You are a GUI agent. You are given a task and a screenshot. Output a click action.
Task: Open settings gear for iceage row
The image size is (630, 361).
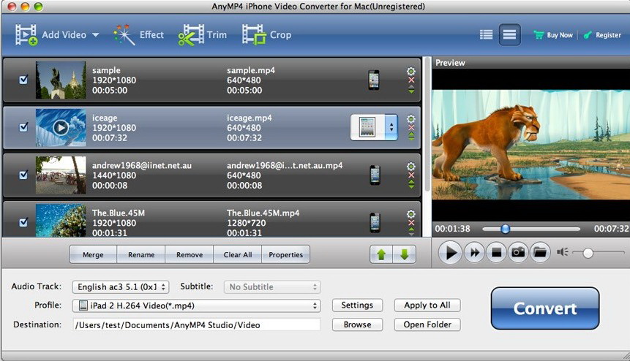tap(411, 118)
